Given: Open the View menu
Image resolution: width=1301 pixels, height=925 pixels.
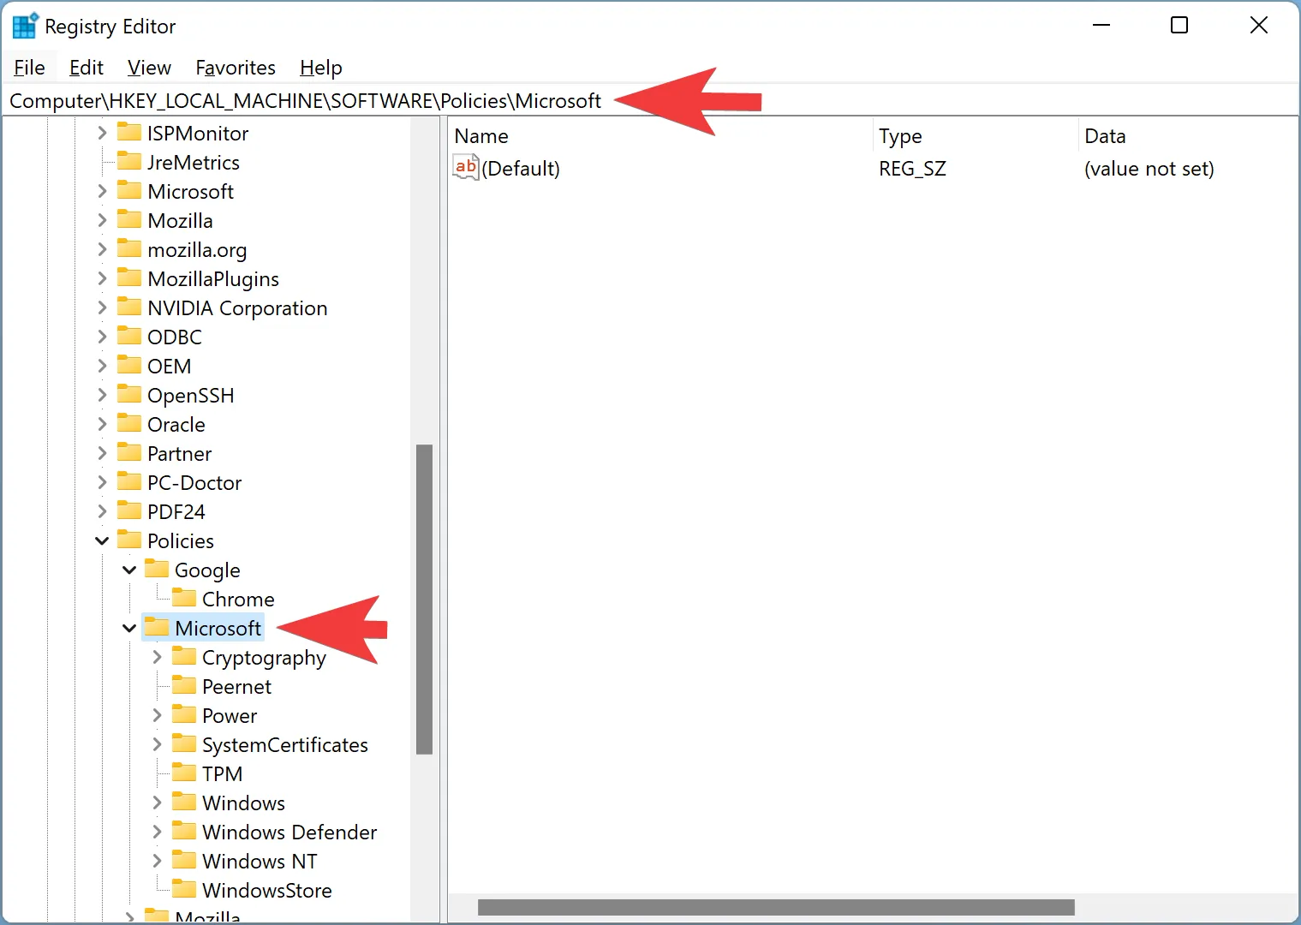Looking at the screenshot, I should (148, 68).
